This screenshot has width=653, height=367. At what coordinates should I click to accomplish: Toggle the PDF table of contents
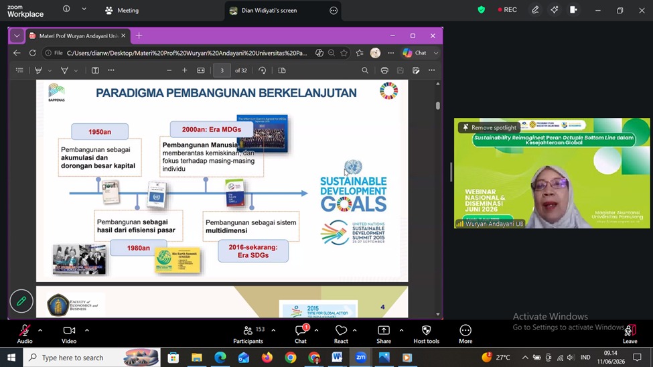pyautogui.click(x=19, y=70)
